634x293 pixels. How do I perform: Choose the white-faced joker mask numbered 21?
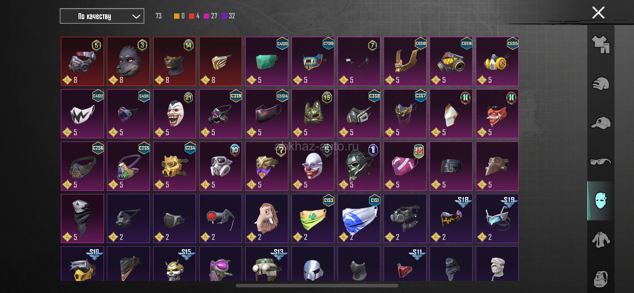pos(174,114)
